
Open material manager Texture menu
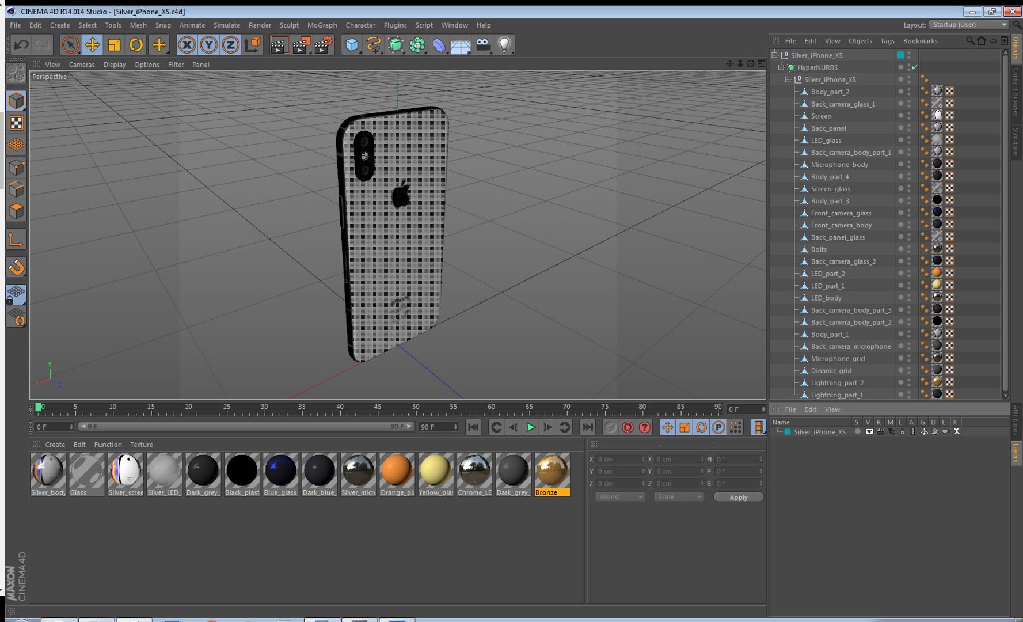pyautogui.click(x=141, y=445)
